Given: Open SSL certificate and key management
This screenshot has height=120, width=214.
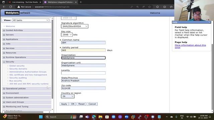Looking at the screenshot, I should 28,75.
